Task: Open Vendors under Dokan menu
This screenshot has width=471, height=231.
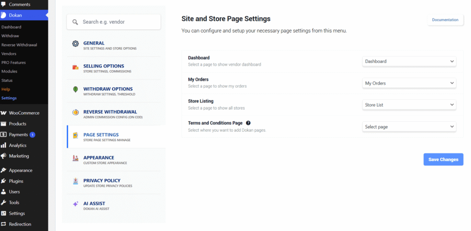Action: tap(9, 54)
